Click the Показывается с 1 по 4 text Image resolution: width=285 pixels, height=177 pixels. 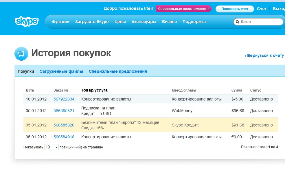point(259,147)
